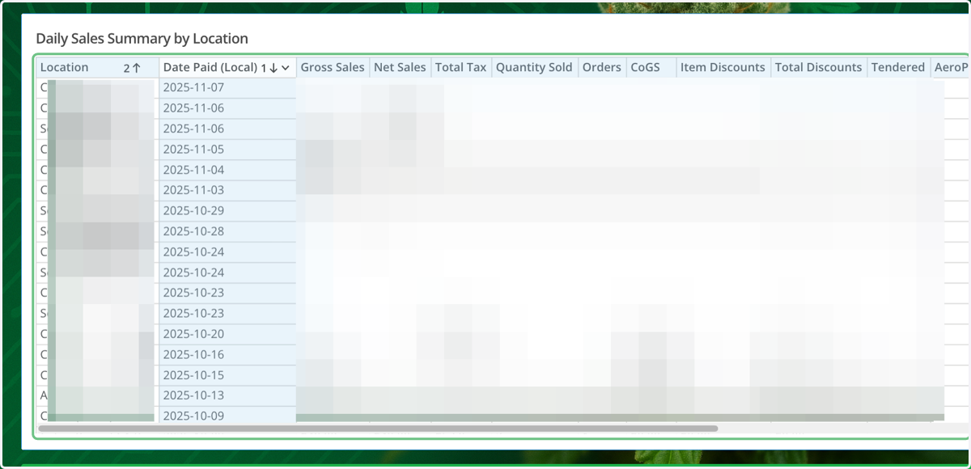Select the Quantity Sold column header
Viewport: 971px width, 469px height.
tap(534, 67)
